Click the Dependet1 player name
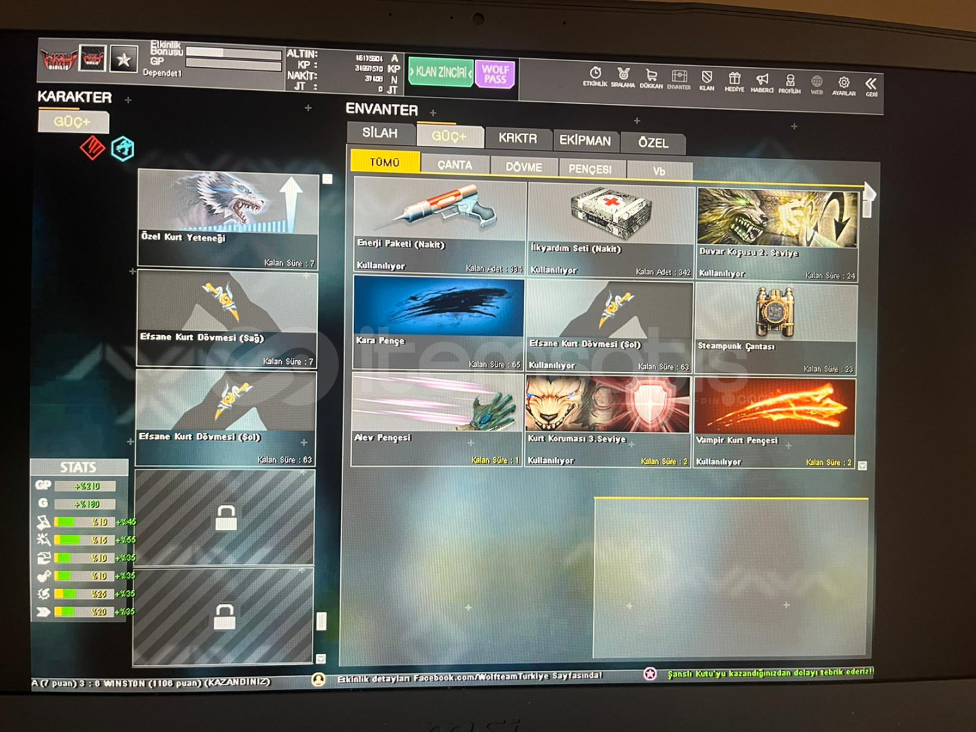Screen dimensions: 976x732 162,73
